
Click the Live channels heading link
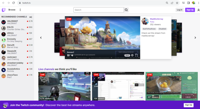[46, 69]
